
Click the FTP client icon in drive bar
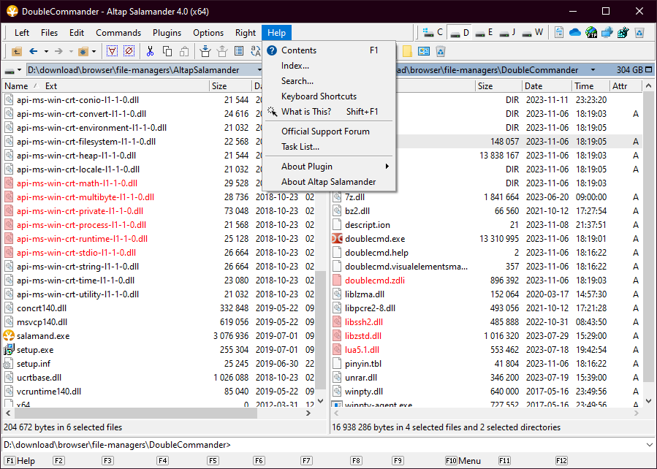pyautogui.click(x=590, y=32)
